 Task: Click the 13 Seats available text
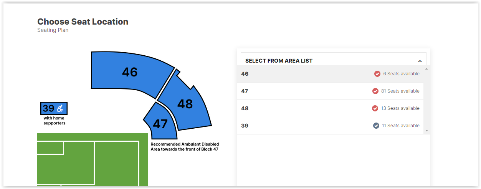[x=400, y=108]
